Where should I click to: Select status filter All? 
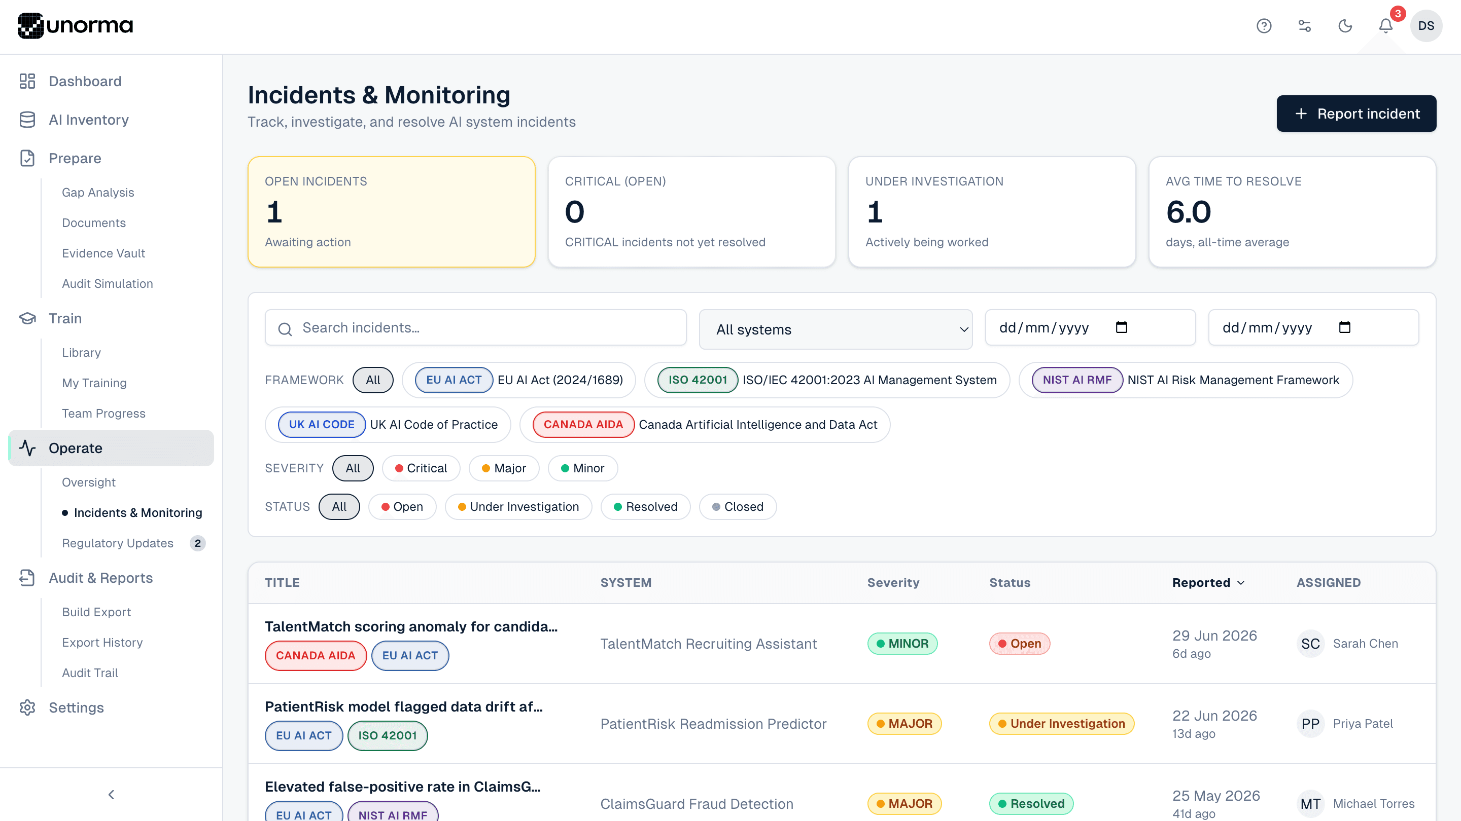tap(339, 507)
